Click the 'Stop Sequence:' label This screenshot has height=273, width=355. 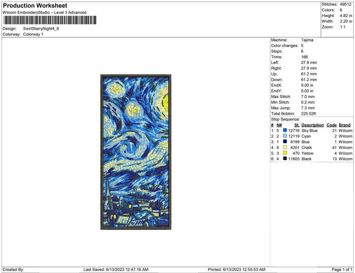[285, 119]
